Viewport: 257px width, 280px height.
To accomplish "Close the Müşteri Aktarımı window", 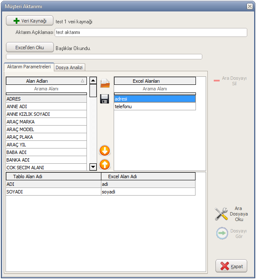I will (250, 6).
